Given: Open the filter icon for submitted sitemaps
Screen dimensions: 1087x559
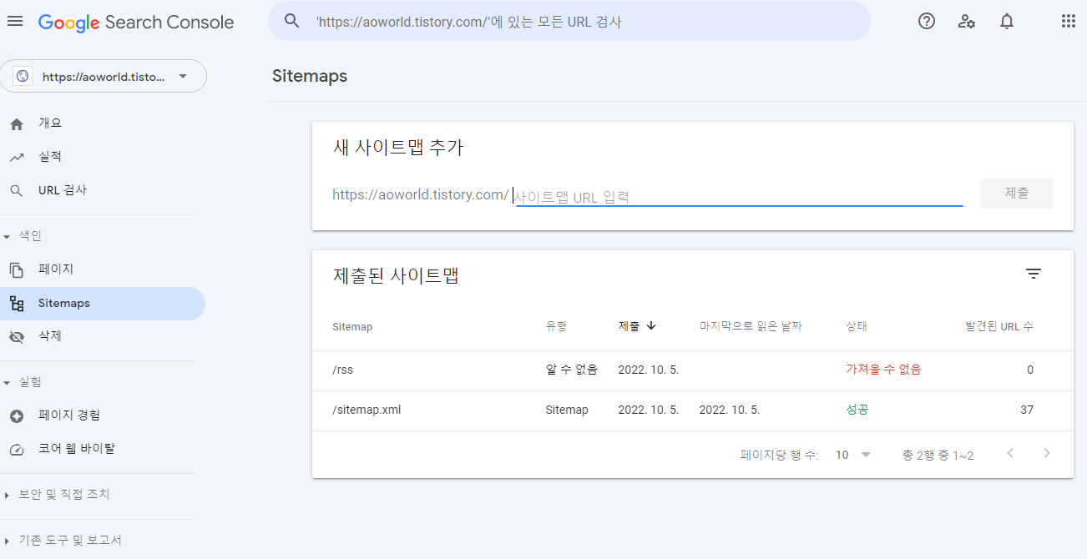Looking at the screenshot, I should [1034, 274].
